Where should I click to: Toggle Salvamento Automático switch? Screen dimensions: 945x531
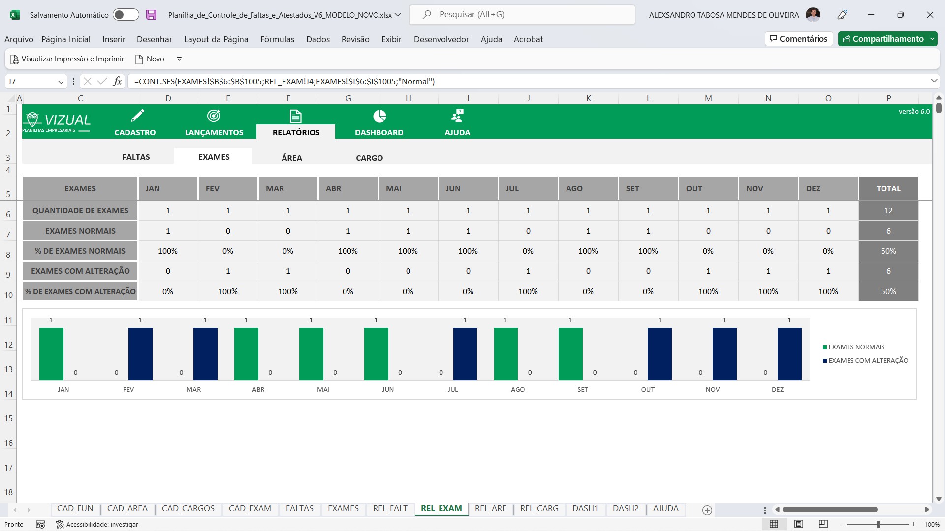(126, 15)
